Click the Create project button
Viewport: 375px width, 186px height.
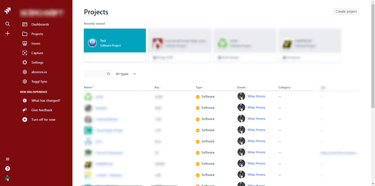pyautogui.click(x=346, y=12)
